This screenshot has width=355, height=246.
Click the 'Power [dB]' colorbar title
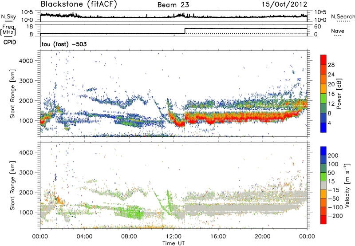click(x=339, y=94)
